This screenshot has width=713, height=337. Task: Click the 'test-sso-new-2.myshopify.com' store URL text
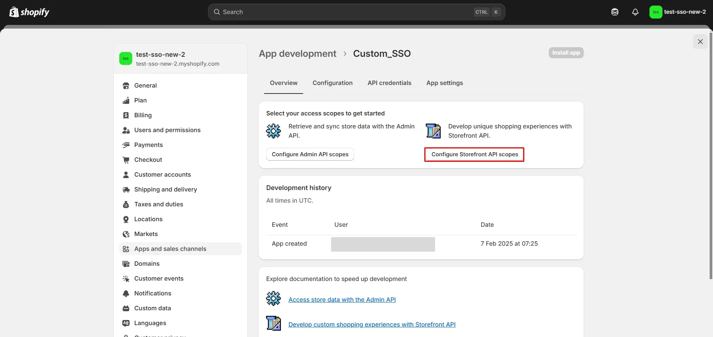[x=178, y=64]
